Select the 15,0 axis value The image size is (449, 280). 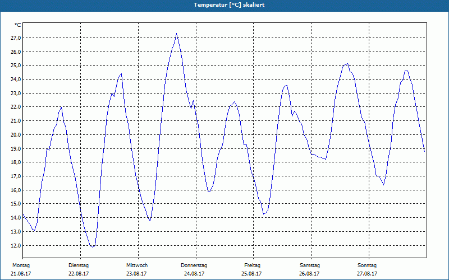[x=15, y=204]
